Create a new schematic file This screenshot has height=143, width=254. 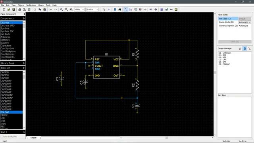pyautogui.click(x=4, y=10)
